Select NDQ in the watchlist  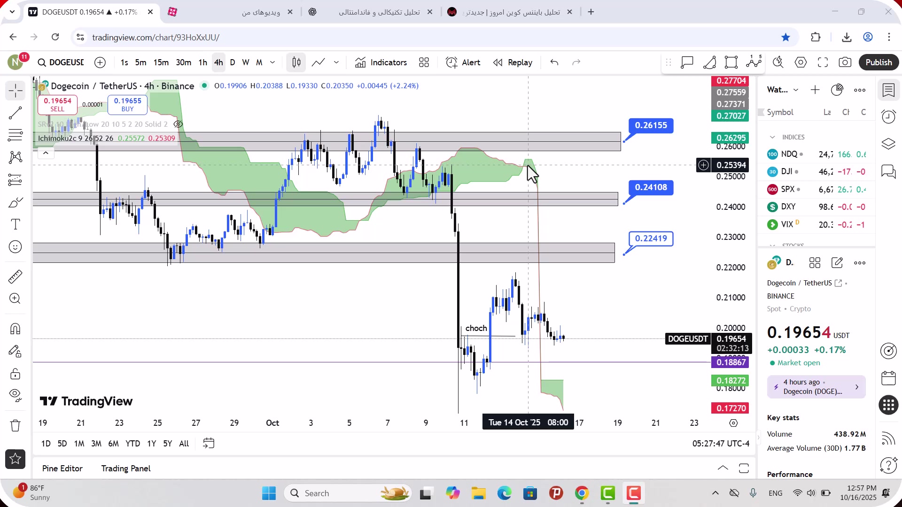[816, 154]
